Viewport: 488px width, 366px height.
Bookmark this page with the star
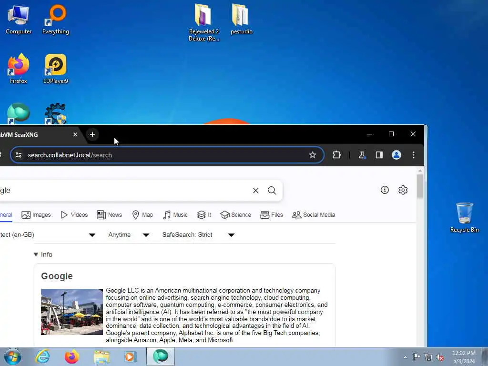pyautogui.click(x=313, y=155)
